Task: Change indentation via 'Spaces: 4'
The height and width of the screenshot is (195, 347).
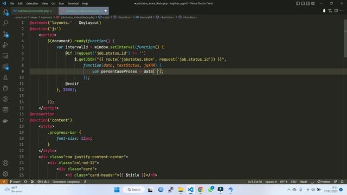Action: click(271, 182)
